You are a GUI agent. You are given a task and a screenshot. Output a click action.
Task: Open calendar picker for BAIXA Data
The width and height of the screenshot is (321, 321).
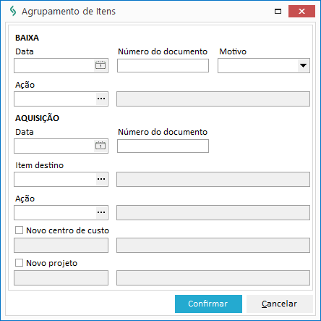click(100, 65)
